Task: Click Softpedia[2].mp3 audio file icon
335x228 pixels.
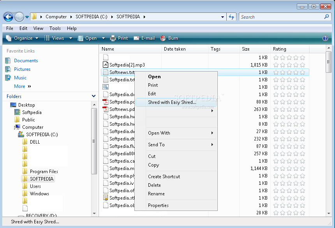Action: (106, 65)
